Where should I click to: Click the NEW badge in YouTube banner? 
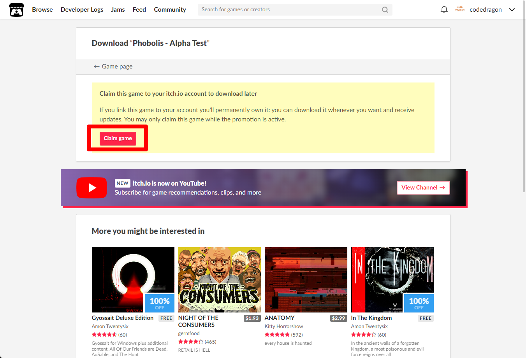(x=122, y=183)
